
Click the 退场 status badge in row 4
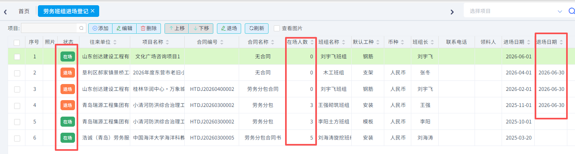68,105
